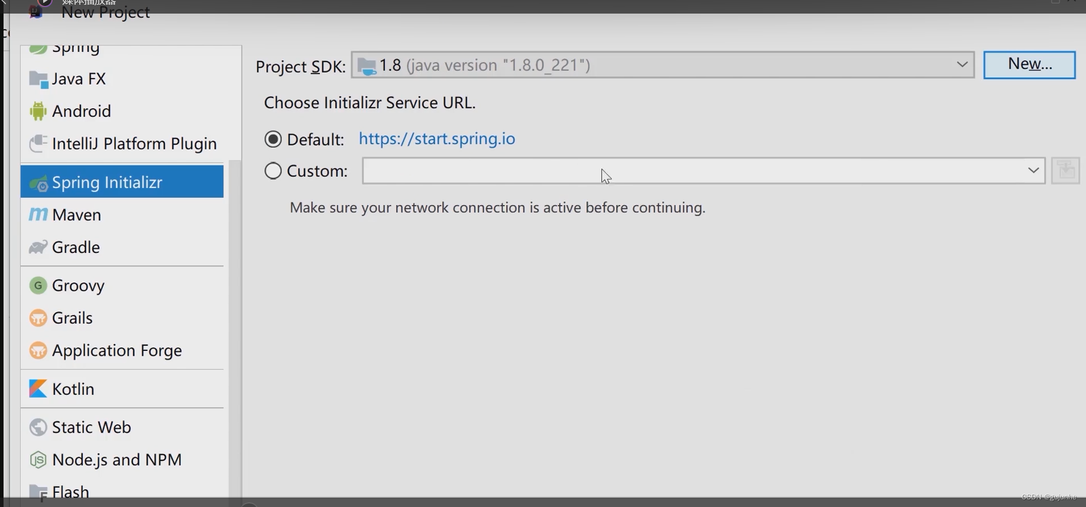Screen dimensions: 1086x507
Task: Select Spring Initializr project type
Action: (122, 182)
